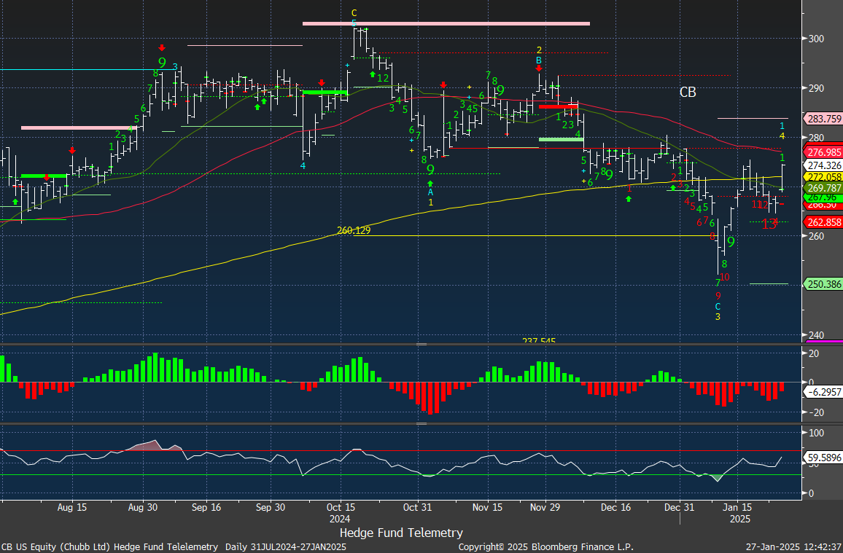843x553 pixels.
Task: Click the green up arrow beside green 12
Action: 373,74
